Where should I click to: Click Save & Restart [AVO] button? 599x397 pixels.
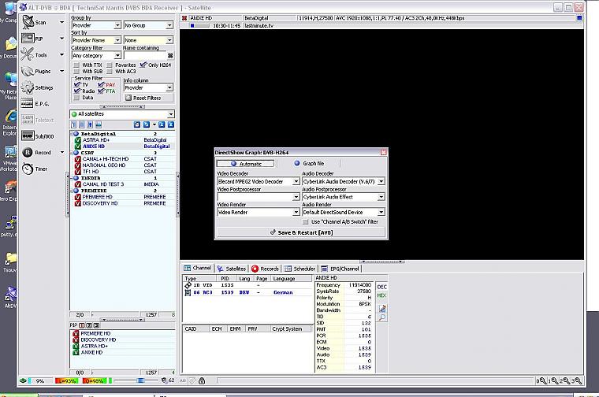(300, 232)
